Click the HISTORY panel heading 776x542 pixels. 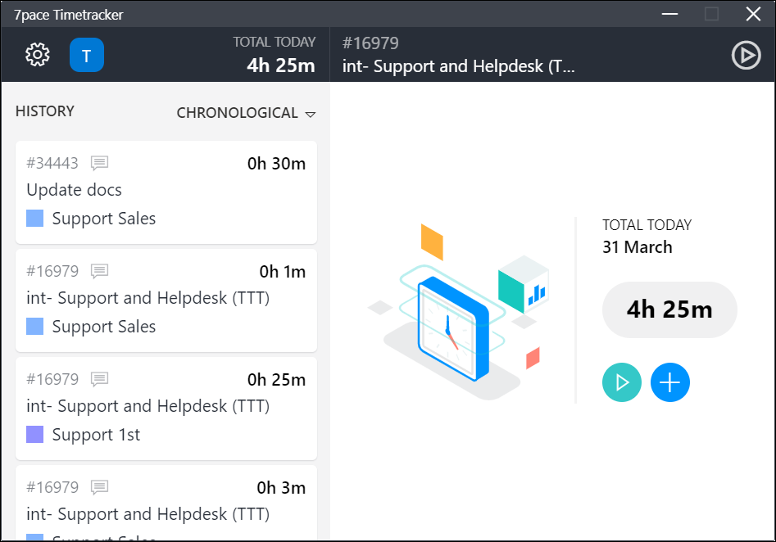coord(45,111)
